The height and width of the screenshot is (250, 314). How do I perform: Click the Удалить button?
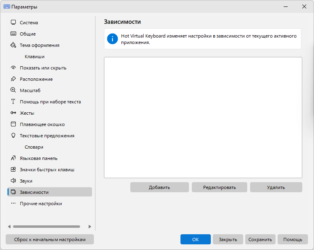[x=276, y=187]
